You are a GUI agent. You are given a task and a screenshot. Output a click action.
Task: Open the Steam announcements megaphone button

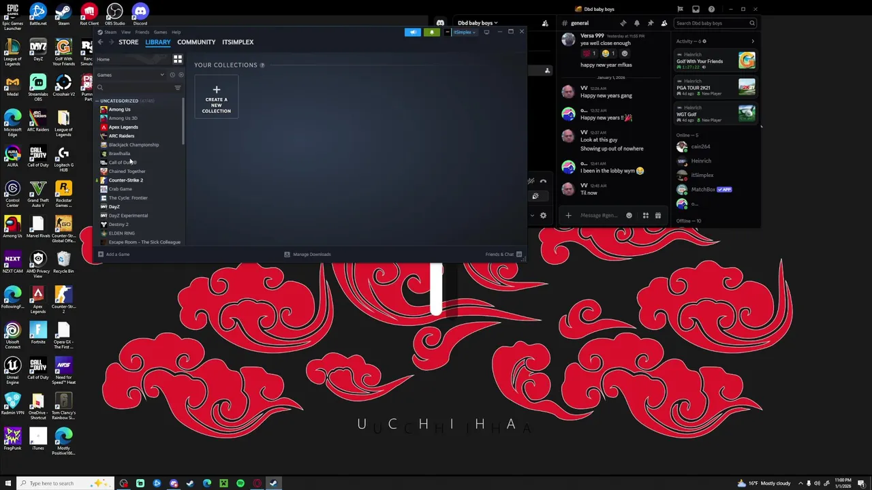pyautogui.click(x=413, y=32)
